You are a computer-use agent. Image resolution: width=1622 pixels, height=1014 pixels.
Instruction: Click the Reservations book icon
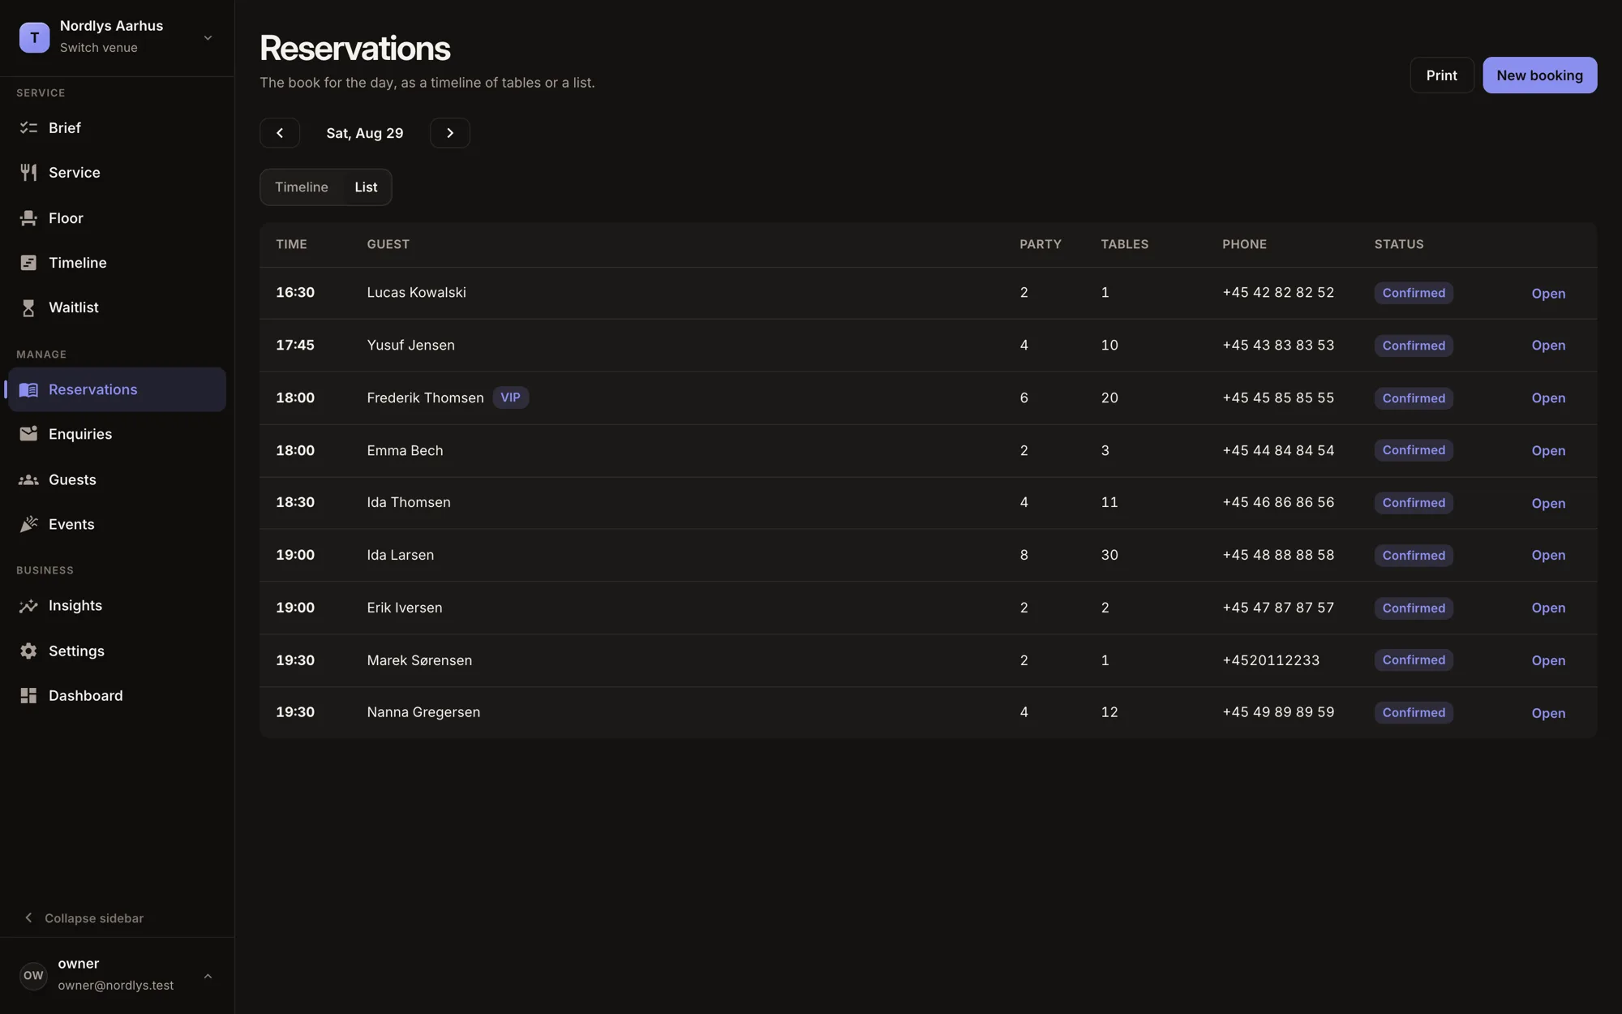pyautogui.click(x=28, y=389)
